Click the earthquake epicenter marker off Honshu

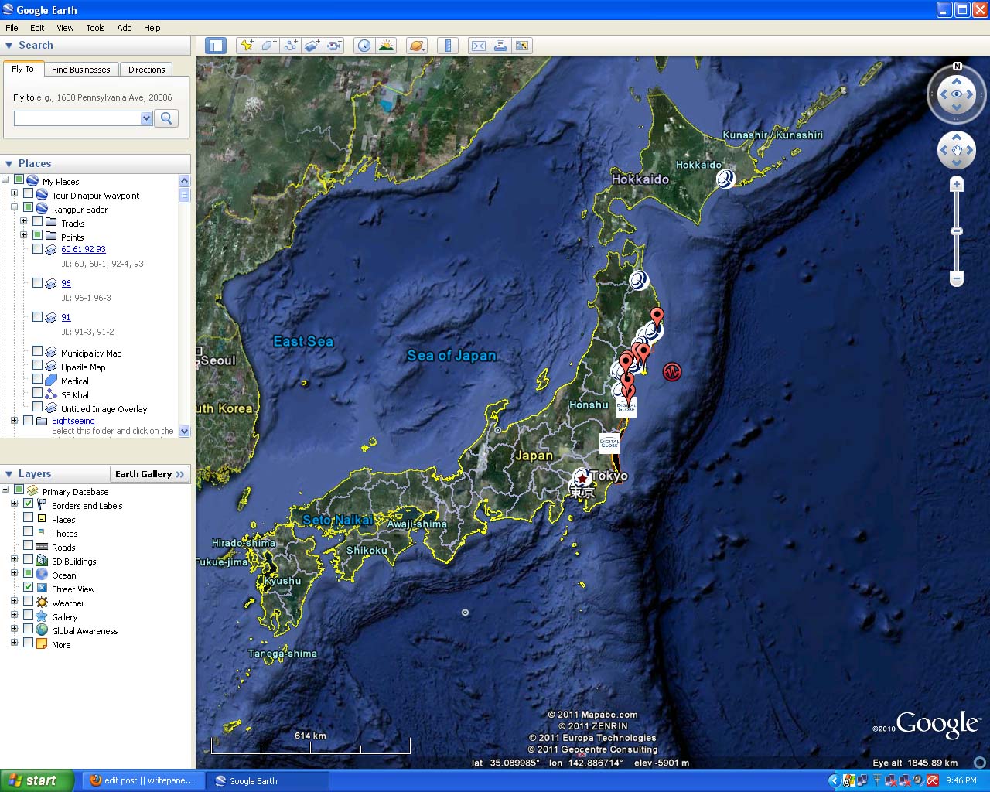click(x=672, y=372)
